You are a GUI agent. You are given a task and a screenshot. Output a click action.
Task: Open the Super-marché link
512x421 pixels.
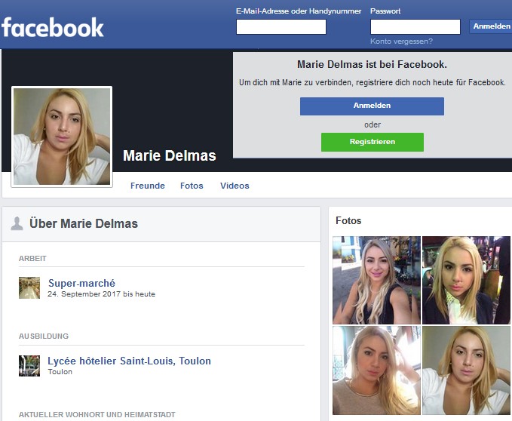[81, 283]
